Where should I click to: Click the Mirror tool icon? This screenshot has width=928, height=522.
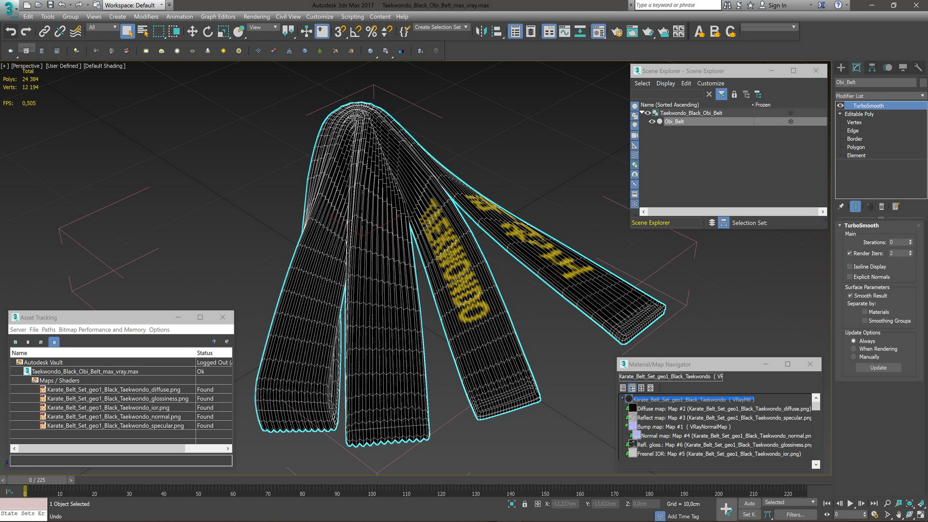click(x=481, y=32)
